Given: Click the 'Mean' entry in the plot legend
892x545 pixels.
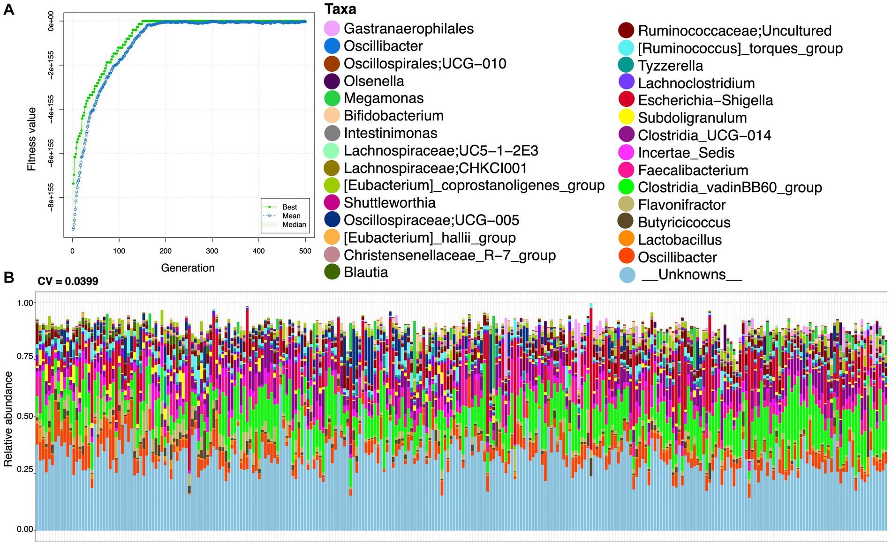Looking at the screenshot, I should click(291, 216).
